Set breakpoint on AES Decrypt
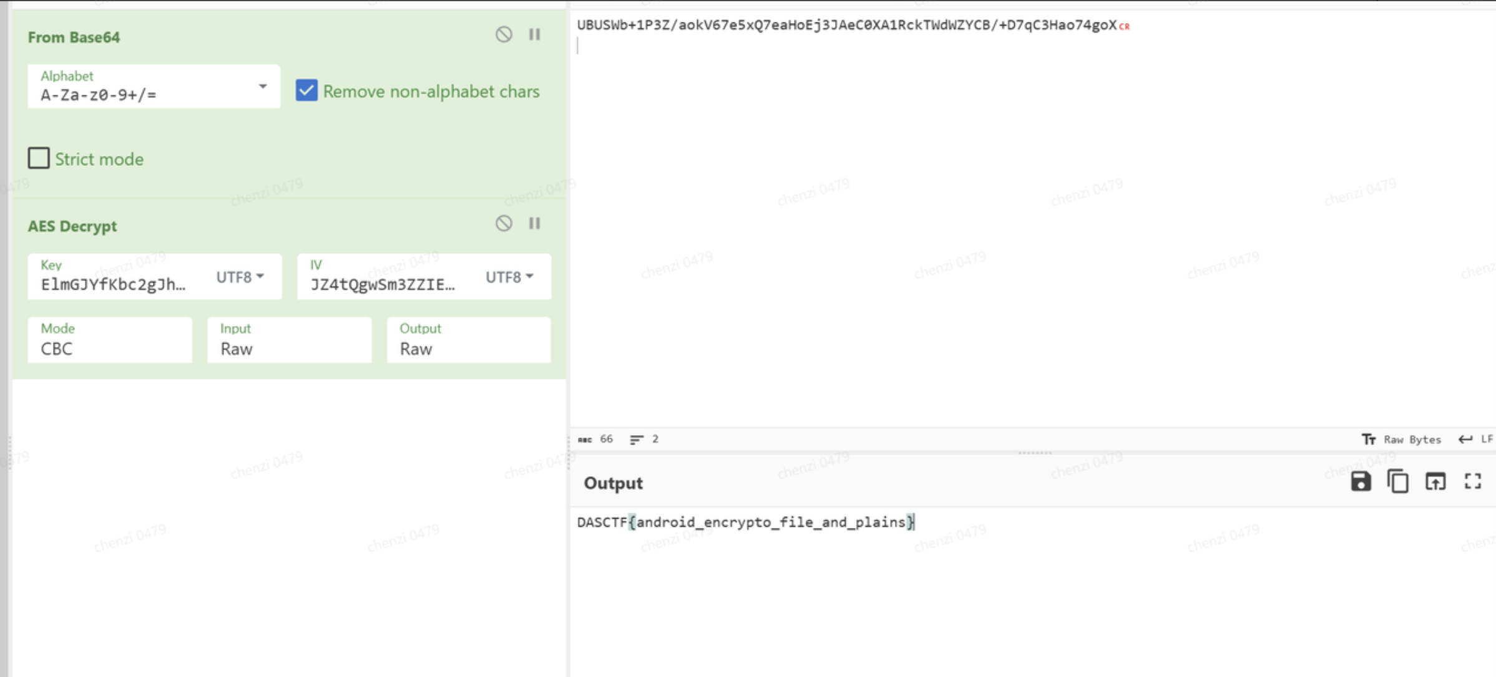 535,223
